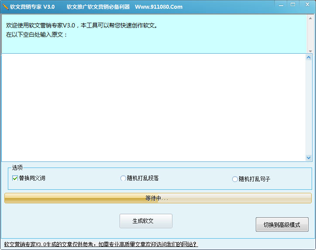Click the Www.911080.Com text in title bar
Viewport: 316px width, 250px height.
(158, 7)
